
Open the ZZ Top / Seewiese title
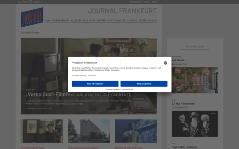(x=183, y=104)
